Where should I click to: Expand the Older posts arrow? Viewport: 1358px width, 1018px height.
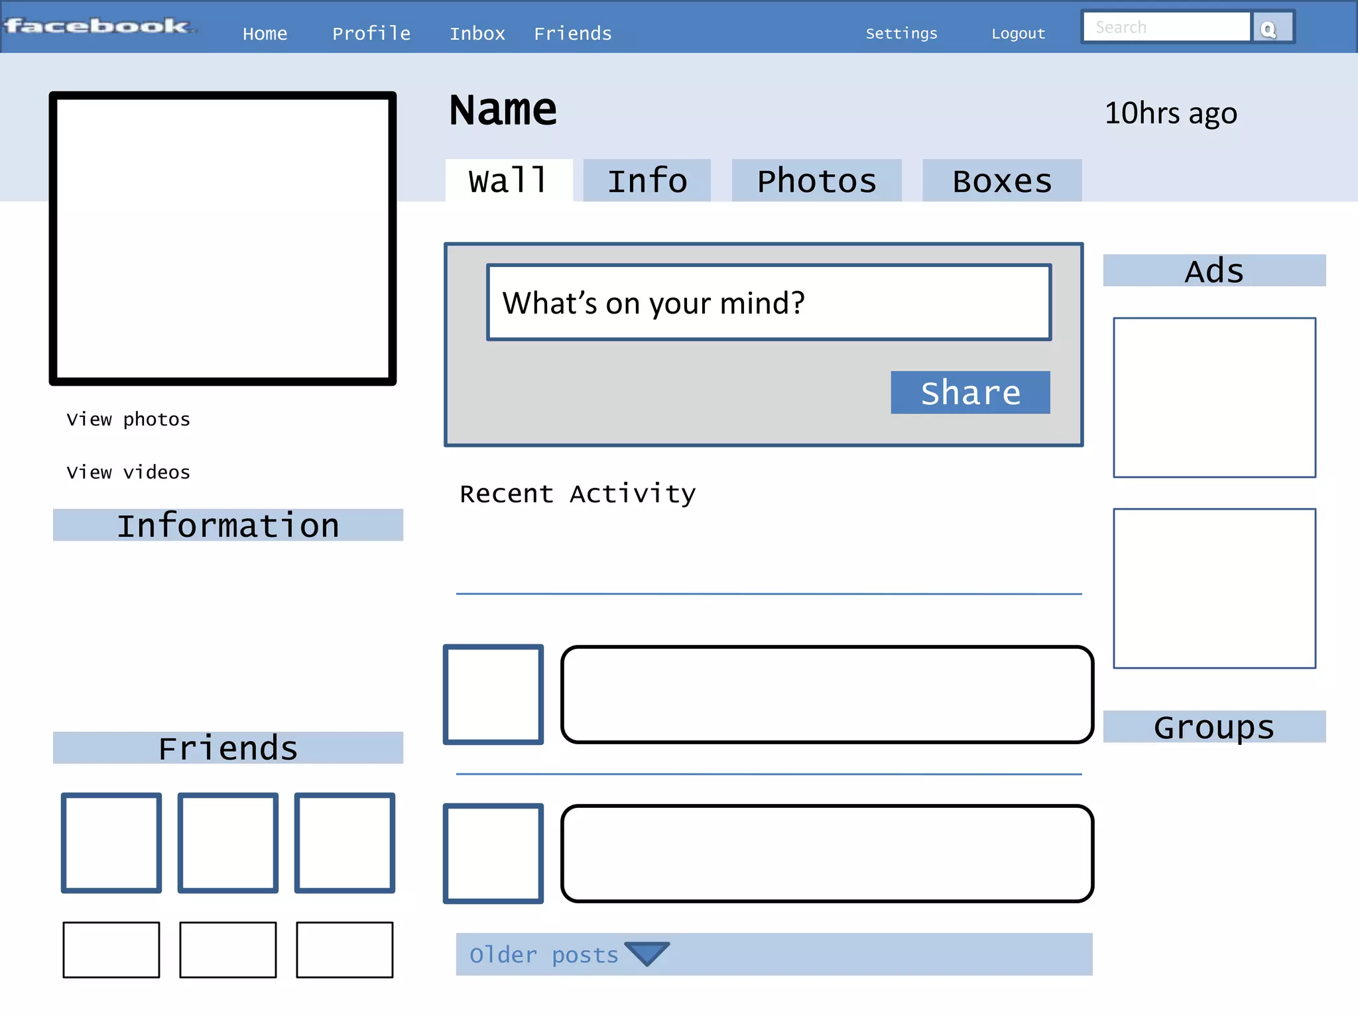pyautogui.click(x=647, y=953)
